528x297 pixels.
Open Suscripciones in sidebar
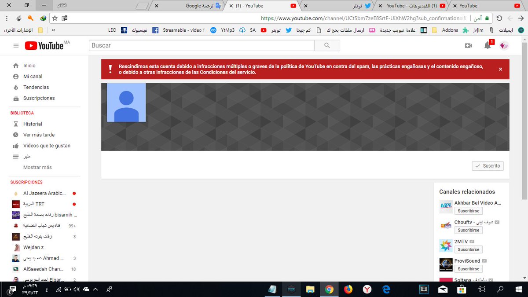tap(39, 98)
